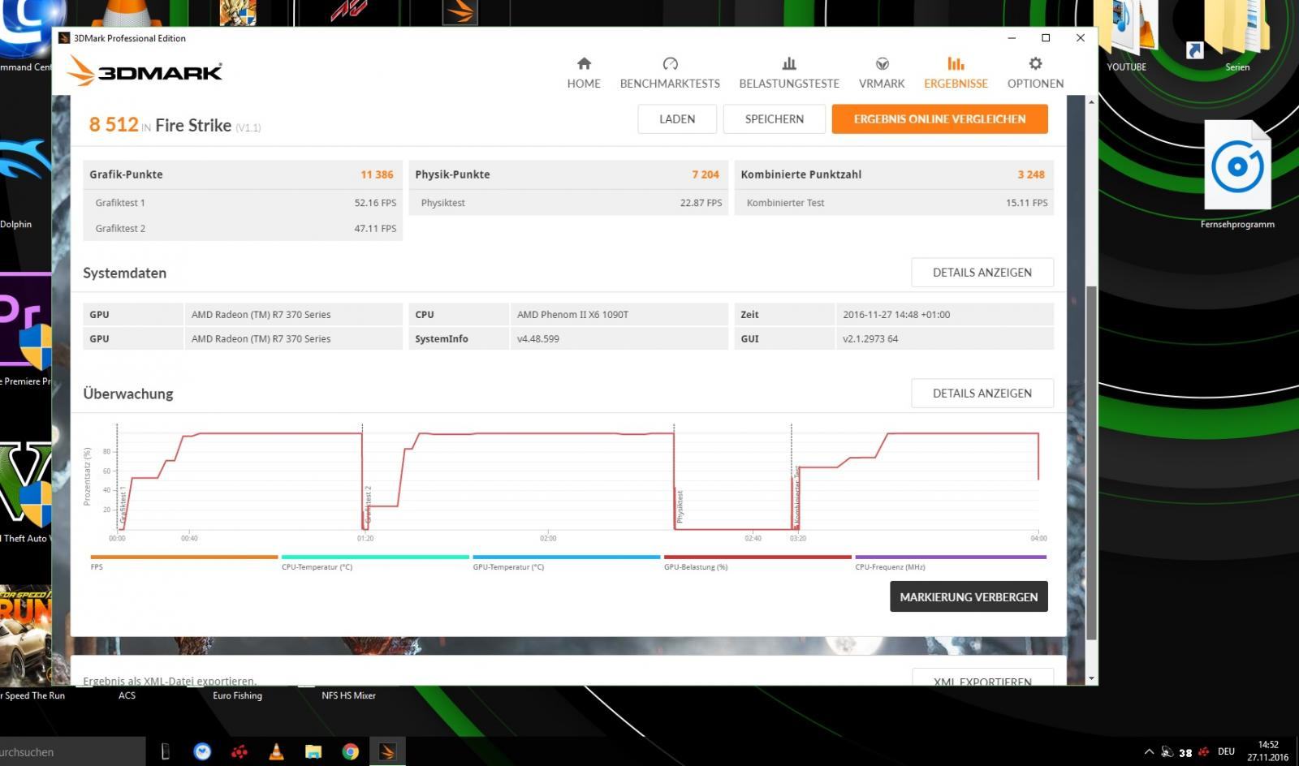Click the Kombinierter Test marker in graph

[x=797, y=497]
